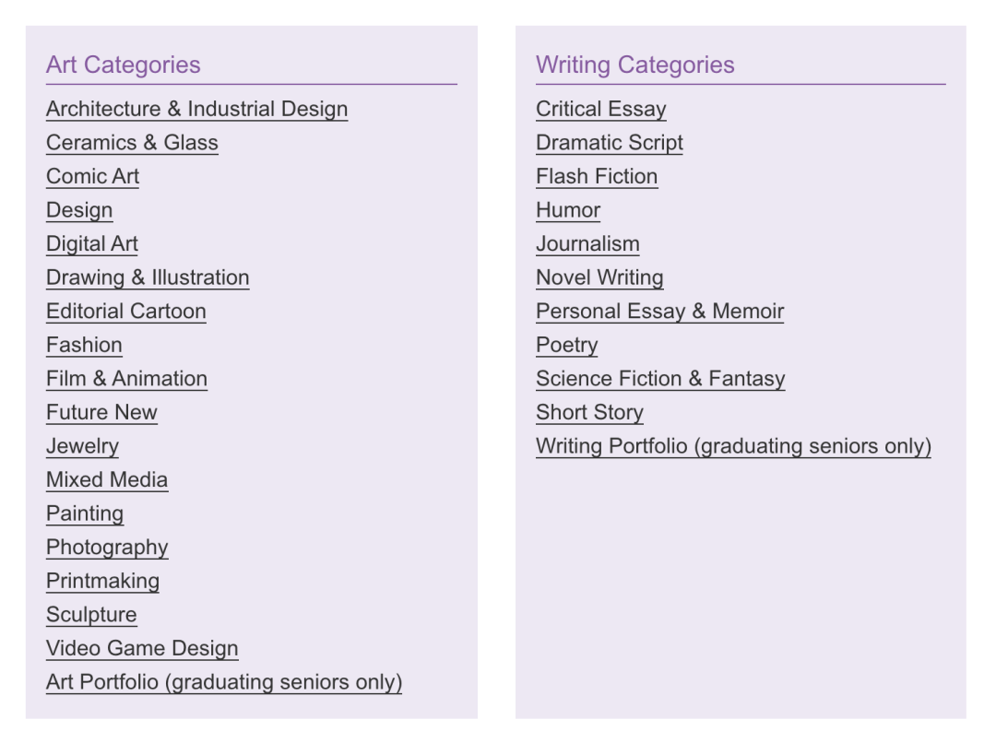This screenshot has width=996, height=743.
Task: Visit the Editorial Cartoon link
Action: [x=126, y=312]
